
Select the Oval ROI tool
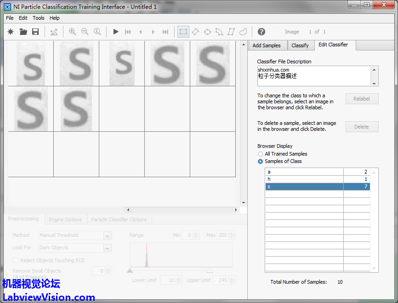207,32
